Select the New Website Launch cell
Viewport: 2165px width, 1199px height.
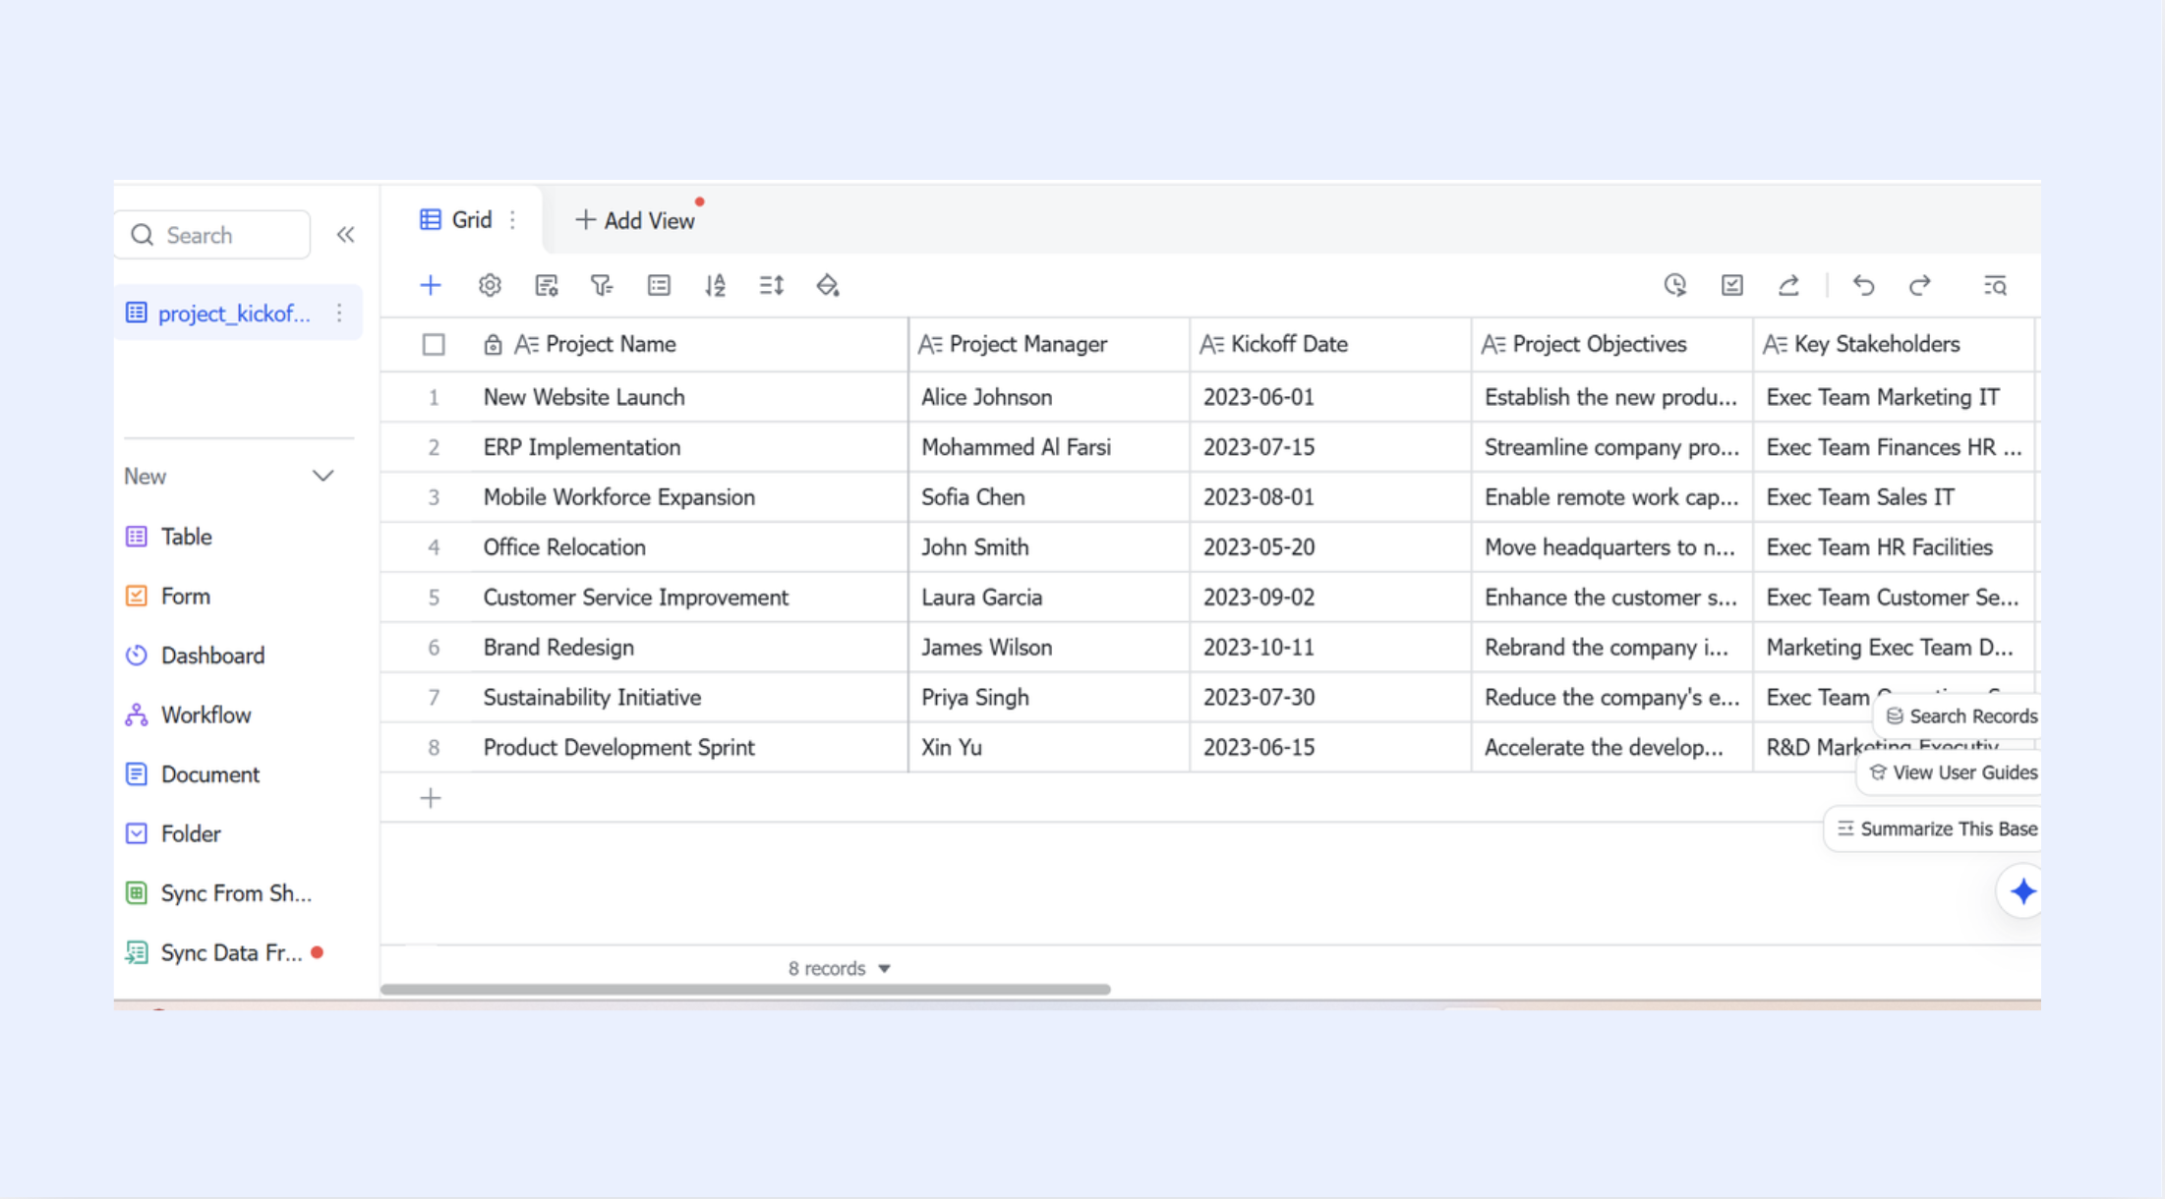pyautogui.click(x=689, y=397)
